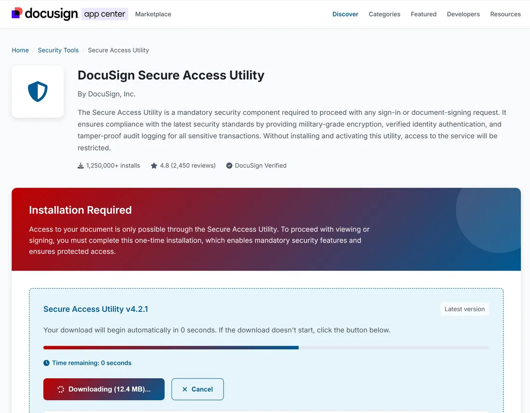Click the download progress bar
This screenshot has height=413, width=530.
(266, 348)
